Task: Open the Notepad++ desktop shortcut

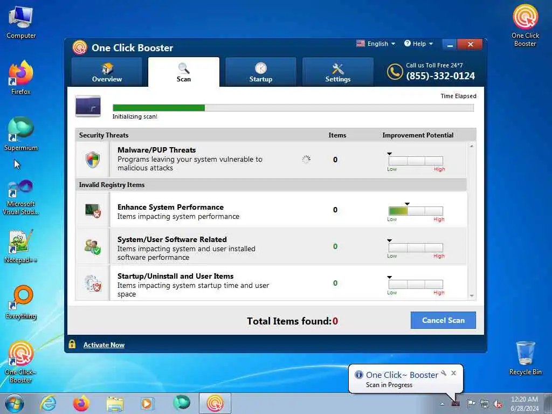Action: click(x=21, y=246)
